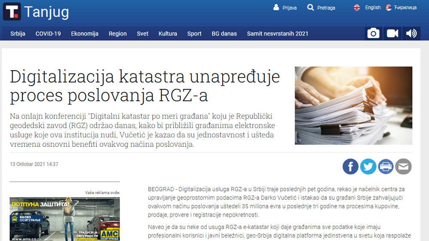Open the COVID-19 menu section
Screen dimensions: 429x241
pyautogui.click(x=48, y=33)
